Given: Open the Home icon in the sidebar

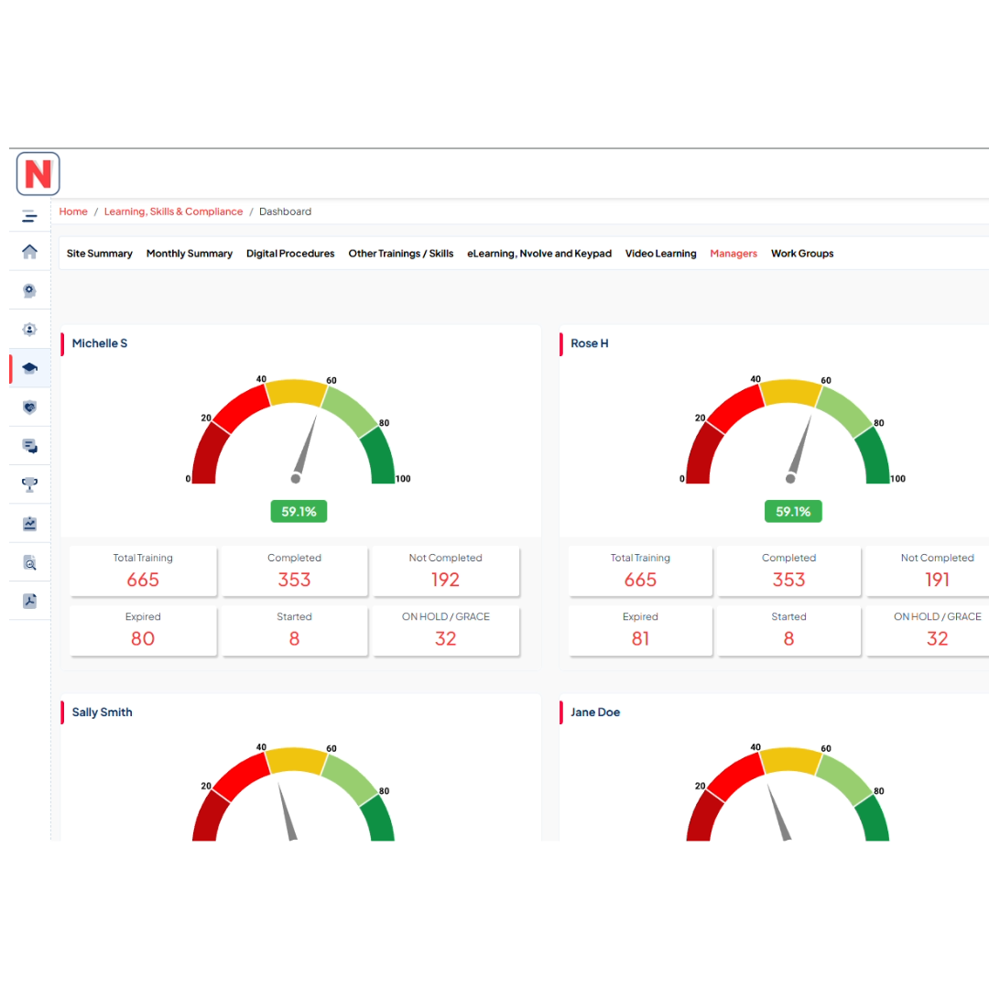Looking at the screenshot, I should [x=29, y=252].
